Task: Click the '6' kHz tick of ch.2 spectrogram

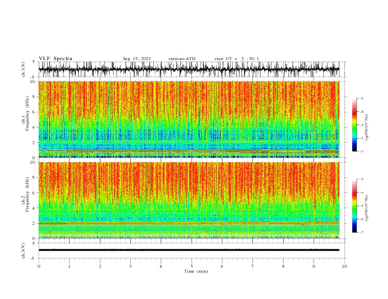Action: [34, 193]
